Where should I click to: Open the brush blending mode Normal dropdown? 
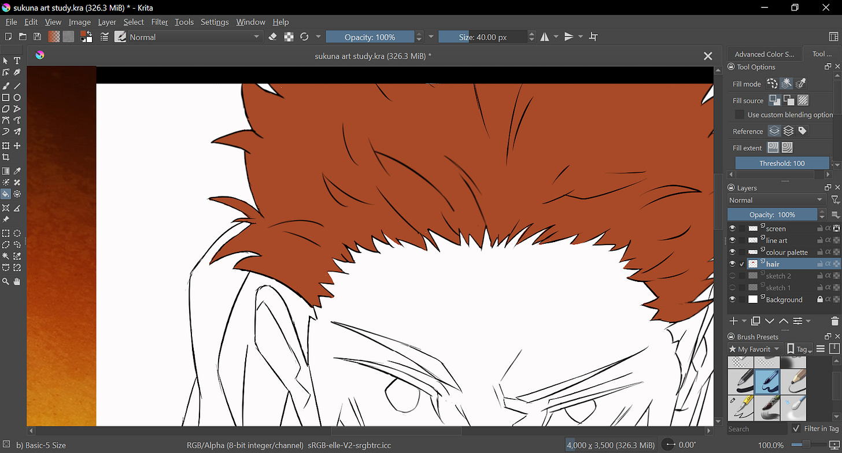195,37
